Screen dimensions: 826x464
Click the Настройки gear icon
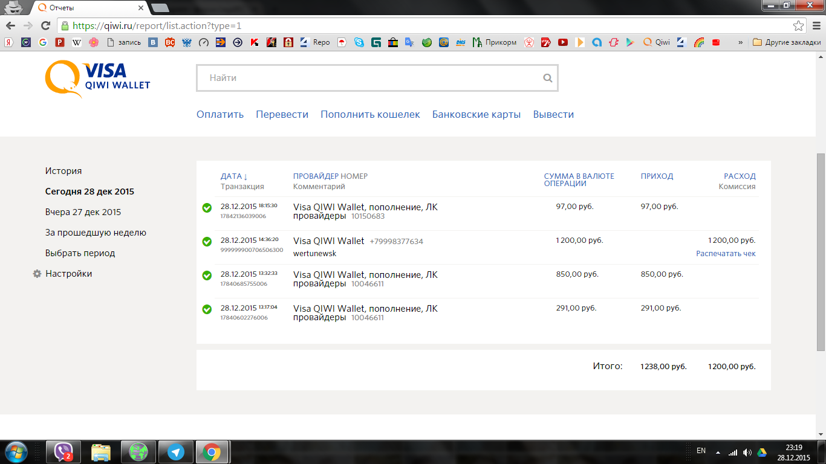click(36, 274)
